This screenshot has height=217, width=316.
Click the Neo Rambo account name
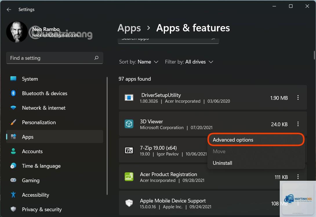[x=46, y=29]
